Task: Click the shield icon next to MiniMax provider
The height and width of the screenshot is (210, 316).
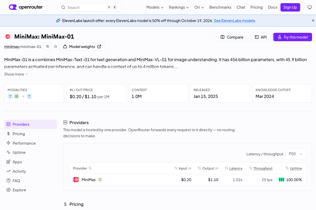Action: (100, 180)
